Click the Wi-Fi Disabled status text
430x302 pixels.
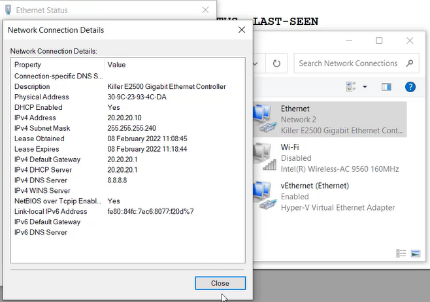(x=296, y=158)
